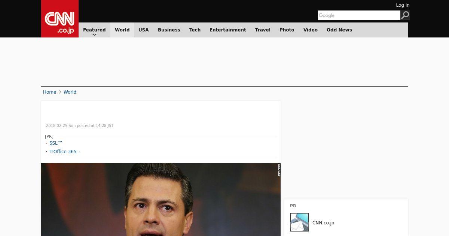Open the Odd News section

tap(339, 30)
